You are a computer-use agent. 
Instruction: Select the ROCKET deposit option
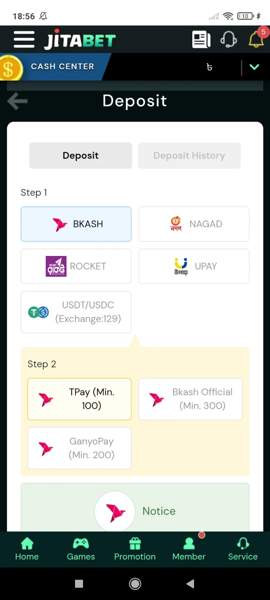tap(76, 266)
